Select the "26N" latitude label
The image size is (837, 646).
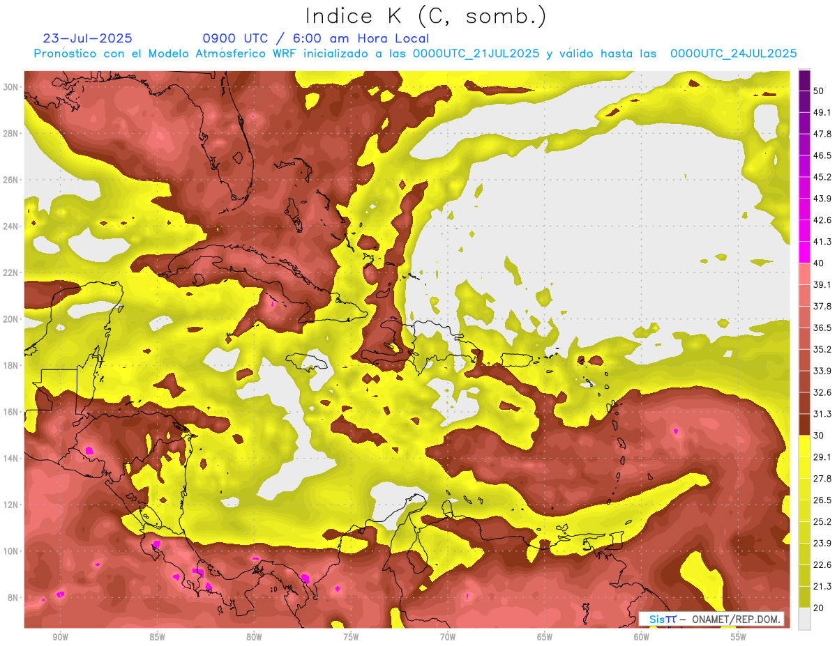tap(10, 180)
